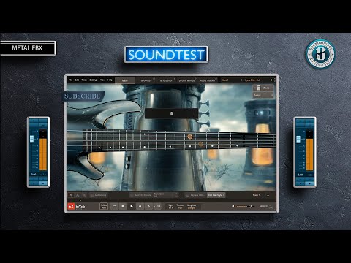The image size is (351, 263).
Task: Click the SoundSource round logo
Action: (320, 54)
